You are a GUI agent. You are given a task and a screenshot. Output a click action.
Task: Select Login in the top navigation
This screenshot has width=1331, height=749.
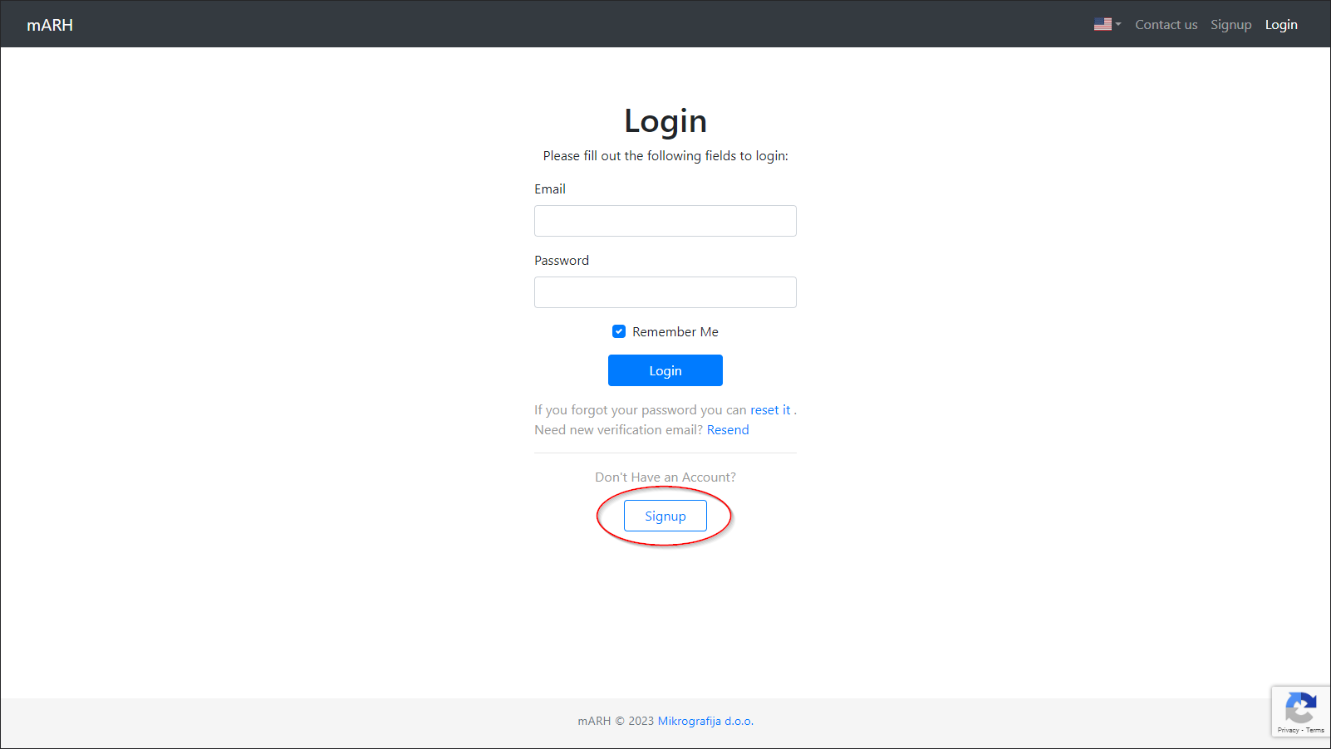(1280, 25)
